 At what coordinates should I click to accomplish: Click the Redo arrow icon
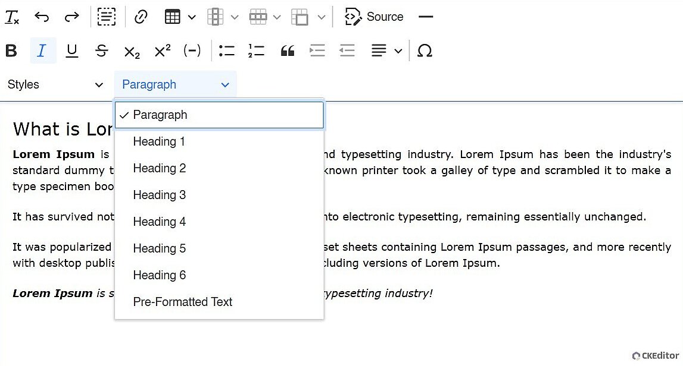point(71,17)
